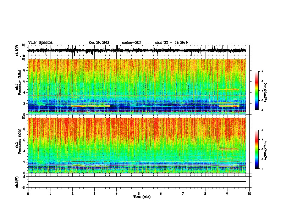Click ch.2 spectrogram 8 kHz tick label
Viewport: 281px width, 217px height.
[x=24, y=129]
